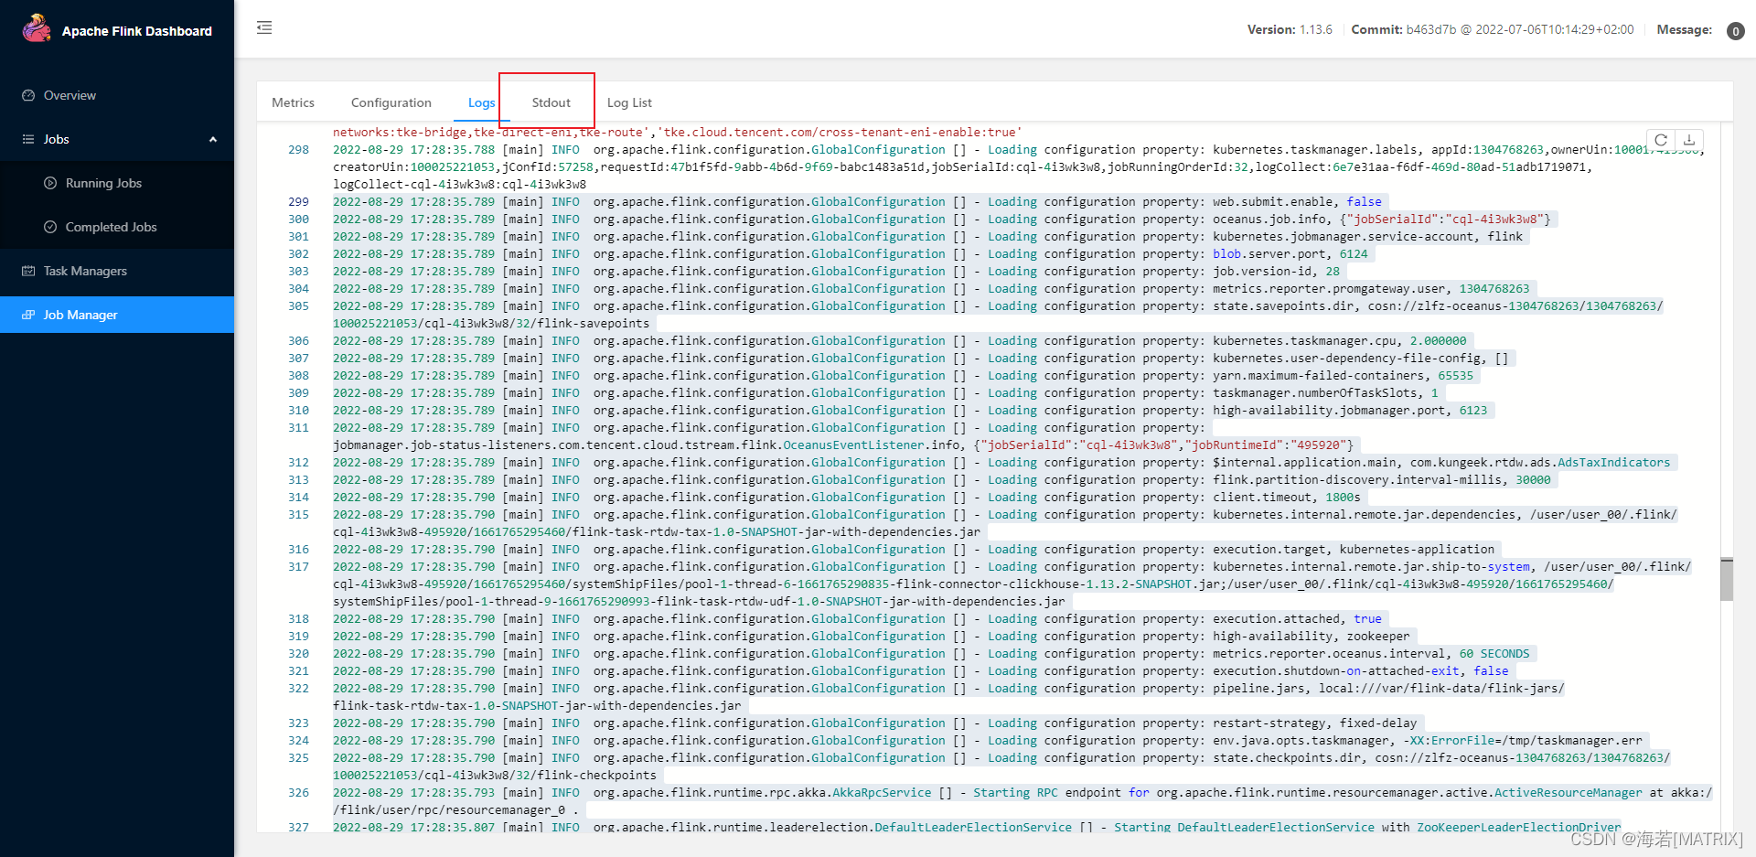The height and width of the screenshot is (857, 1756).
Task: Click the Overview dashboard icon
Action: pos(28,95)
